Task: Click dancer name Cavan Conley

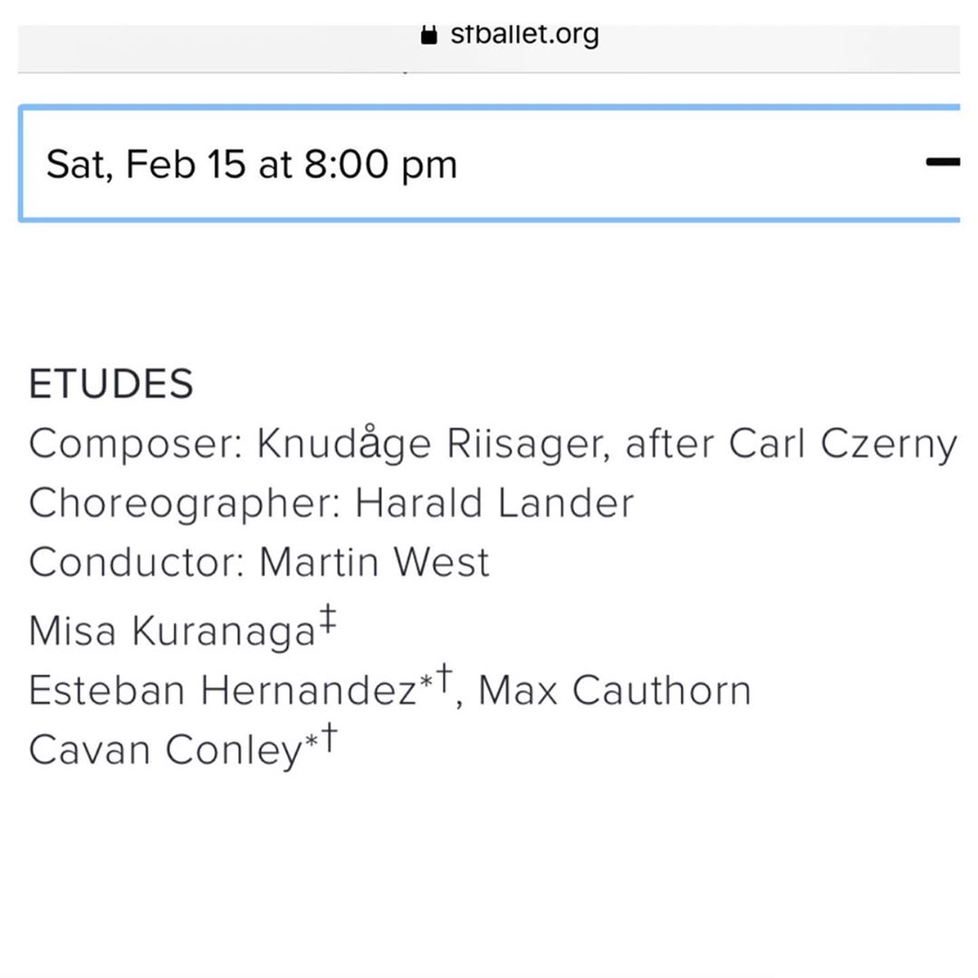Action: [x=165, y=750]
